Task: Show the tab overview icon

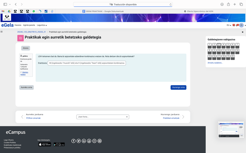Action: (x=241, y=4)
